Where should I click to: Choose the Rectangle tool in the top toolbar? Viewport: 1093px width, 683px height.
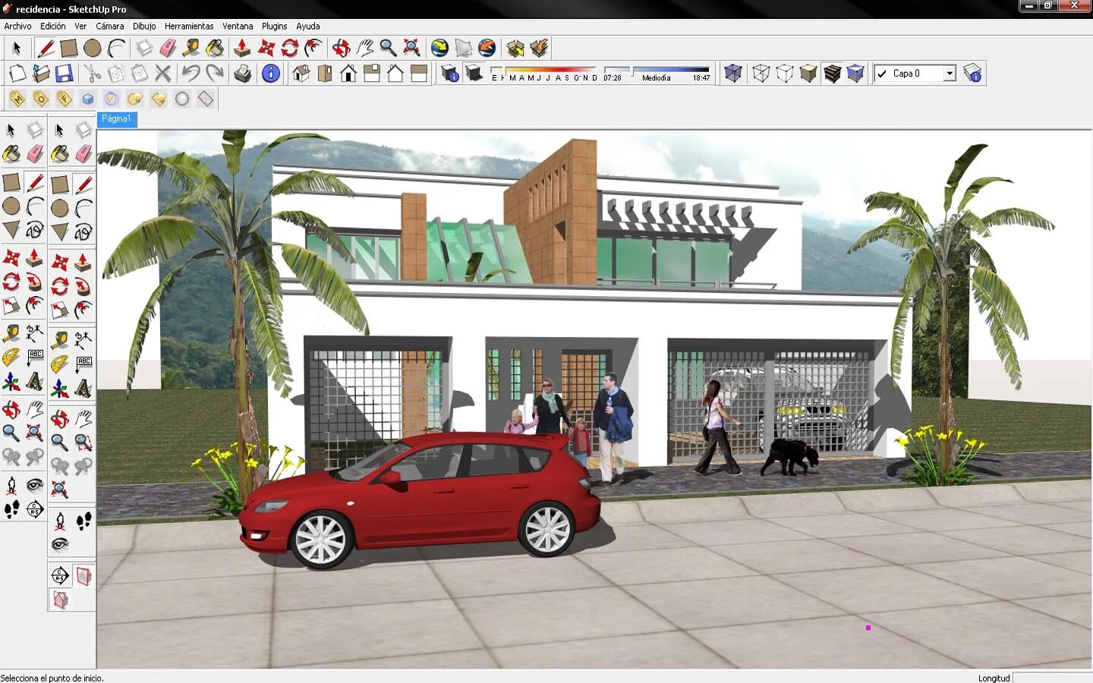[69, 49]
